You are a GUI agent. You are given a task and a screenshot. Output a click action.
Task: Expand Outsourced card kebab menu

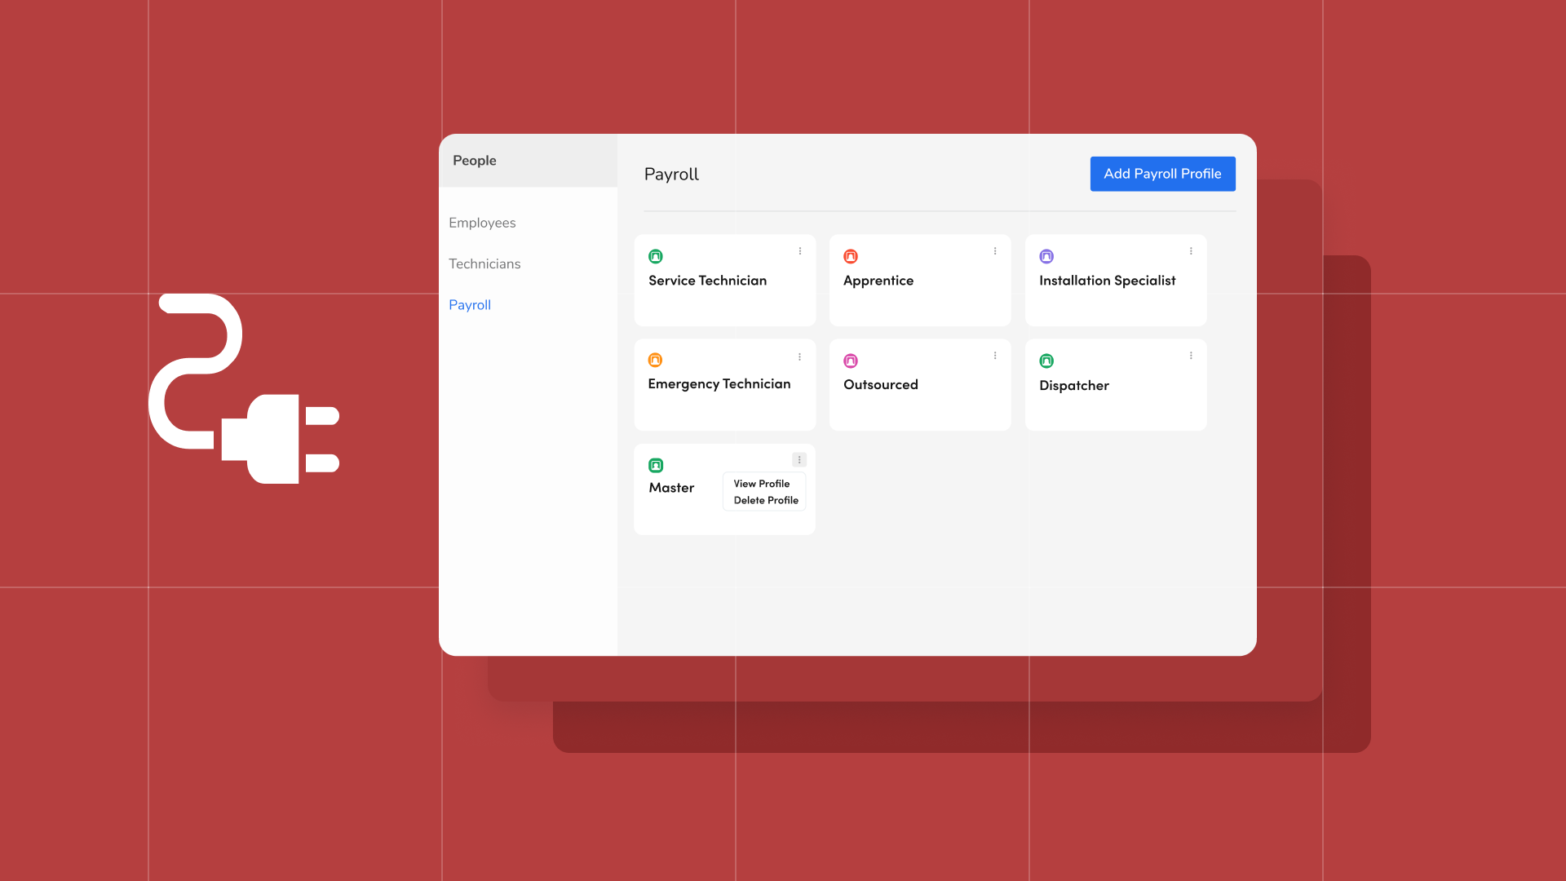pos(995,356)
